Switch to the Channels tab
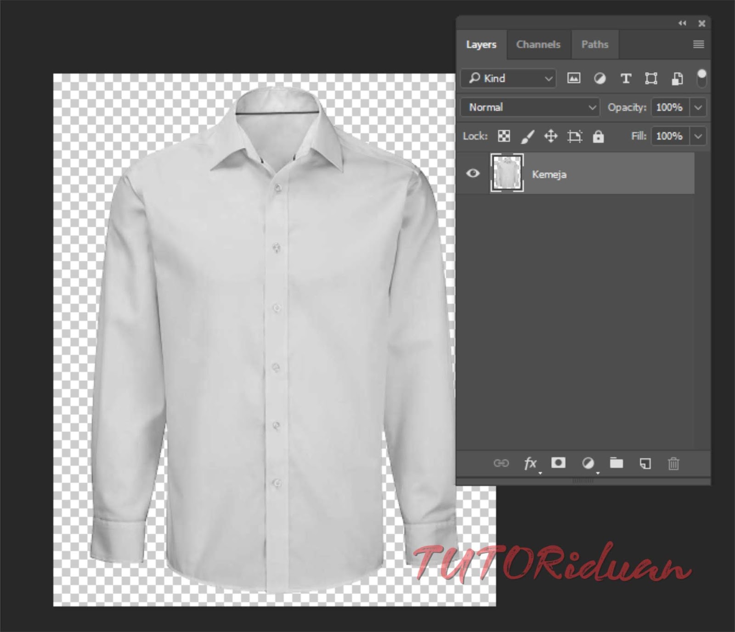This screenshot has width=735, height=632. [x=538, y=45]
